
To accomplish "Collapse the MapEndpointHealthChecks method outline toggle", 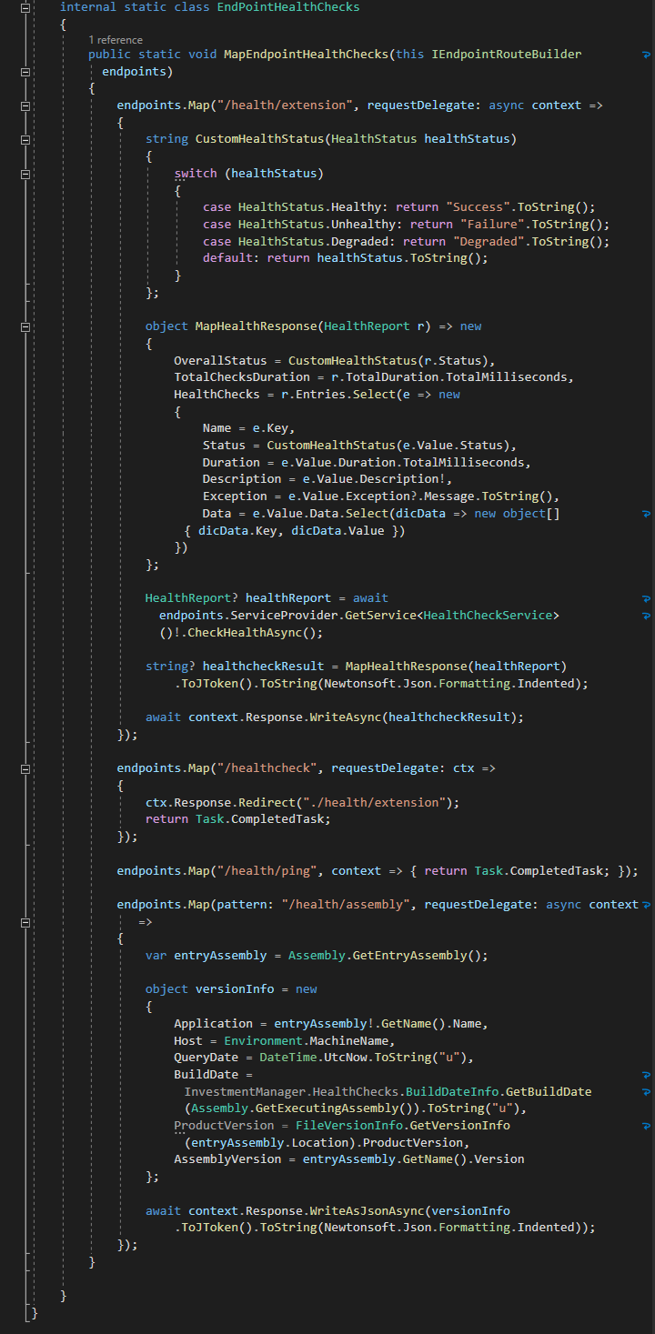I will (26, 71).
